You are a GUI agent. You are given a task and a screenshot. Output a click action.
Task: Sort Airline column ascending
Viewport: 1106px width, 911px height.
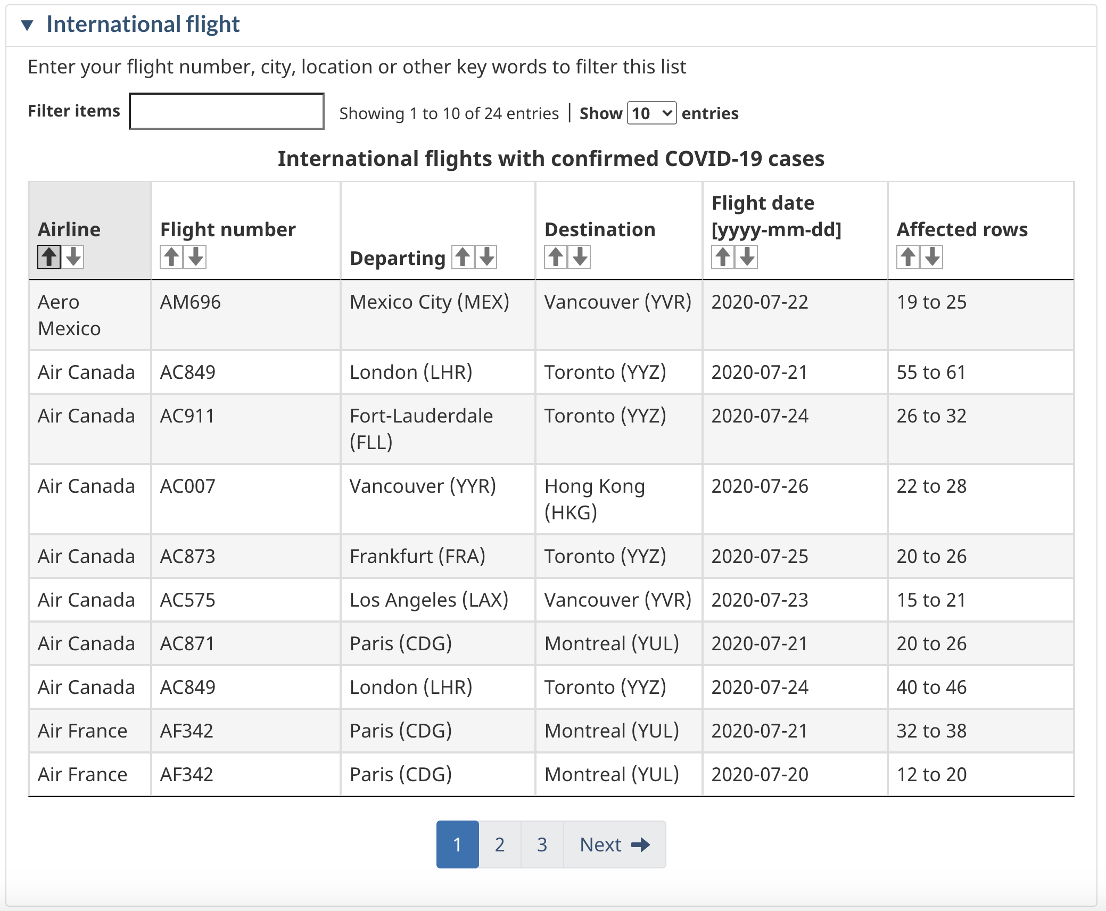click(49, 257)
